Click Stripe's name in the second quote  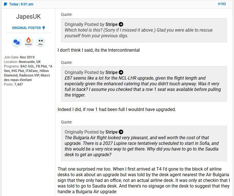point(111,72)
